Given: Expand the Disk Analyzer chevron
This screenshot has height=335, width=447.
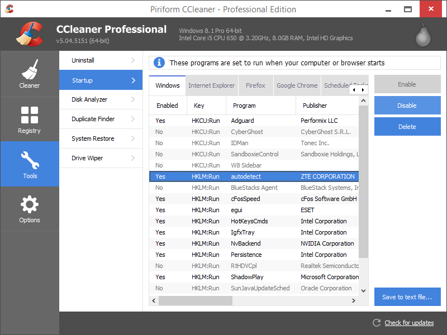Looking at the screenshot, I should (133, 99).
